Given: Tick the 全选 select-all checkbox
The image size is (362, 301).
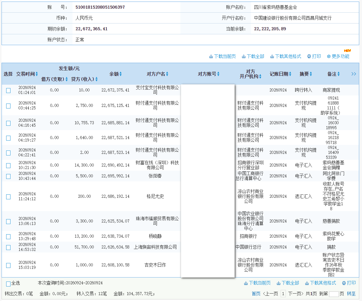Looking at the screenshot, I should point(8,284).
